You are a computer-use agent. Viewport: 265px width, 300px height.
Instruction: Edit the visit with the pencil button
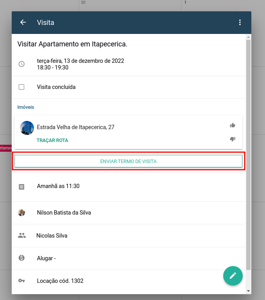[233, 276]
